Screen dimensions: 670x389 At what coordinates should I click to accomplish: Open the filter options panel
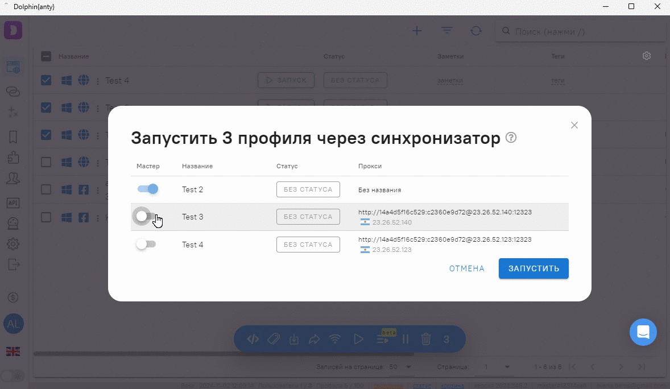tap(446, 31)
